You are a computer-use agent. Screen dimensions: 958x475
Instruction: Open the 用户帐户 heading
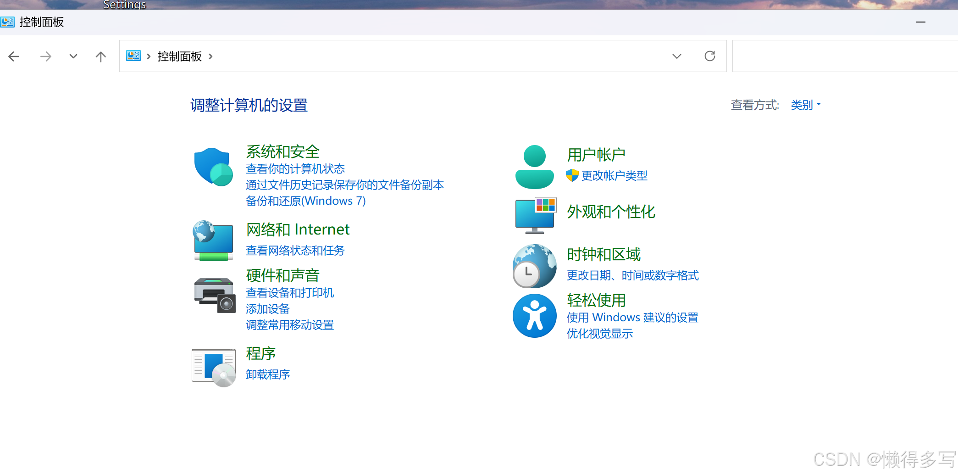(x=596, y=155)
